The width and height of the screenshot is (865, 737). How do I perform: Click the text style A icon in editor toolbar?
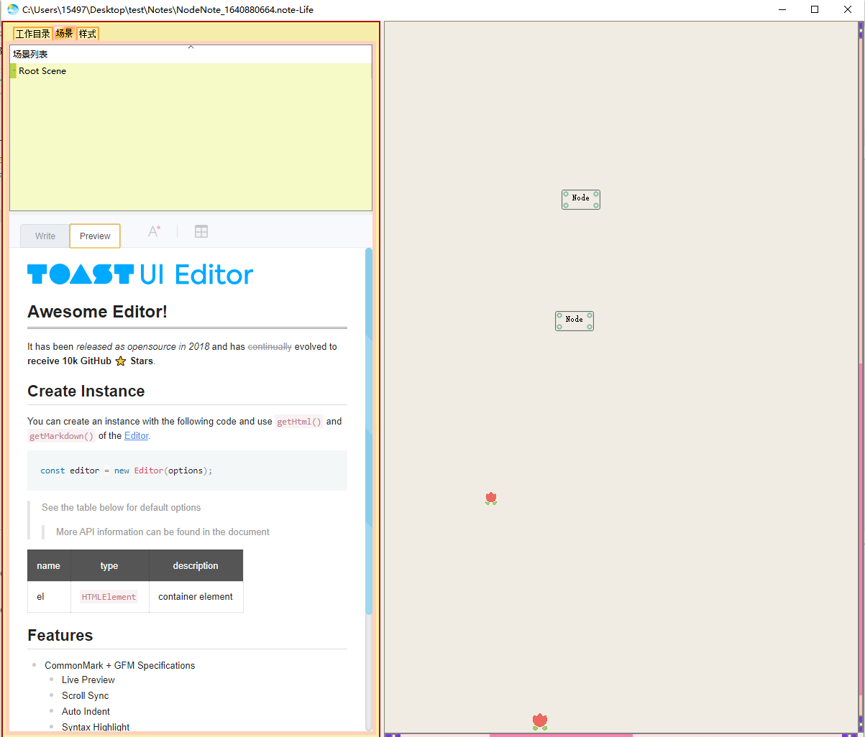[154, 231]
